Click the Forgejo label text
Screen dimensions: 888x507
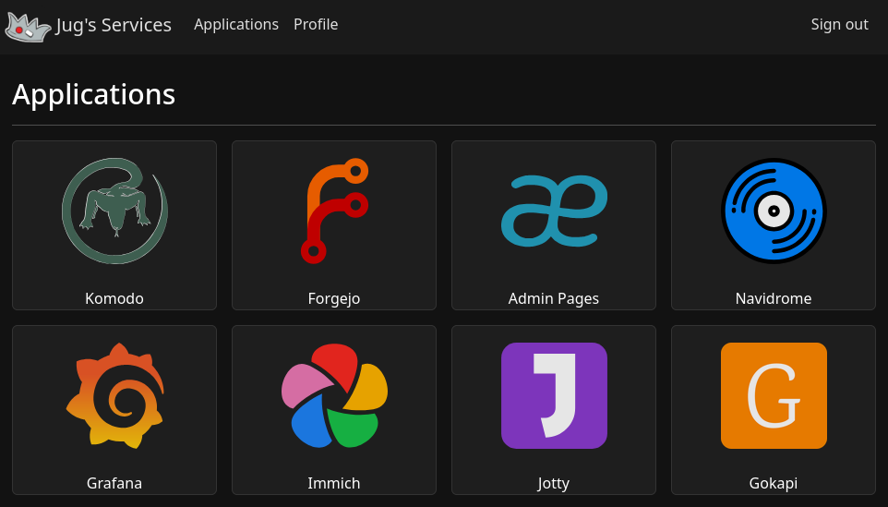coord(334,298)
